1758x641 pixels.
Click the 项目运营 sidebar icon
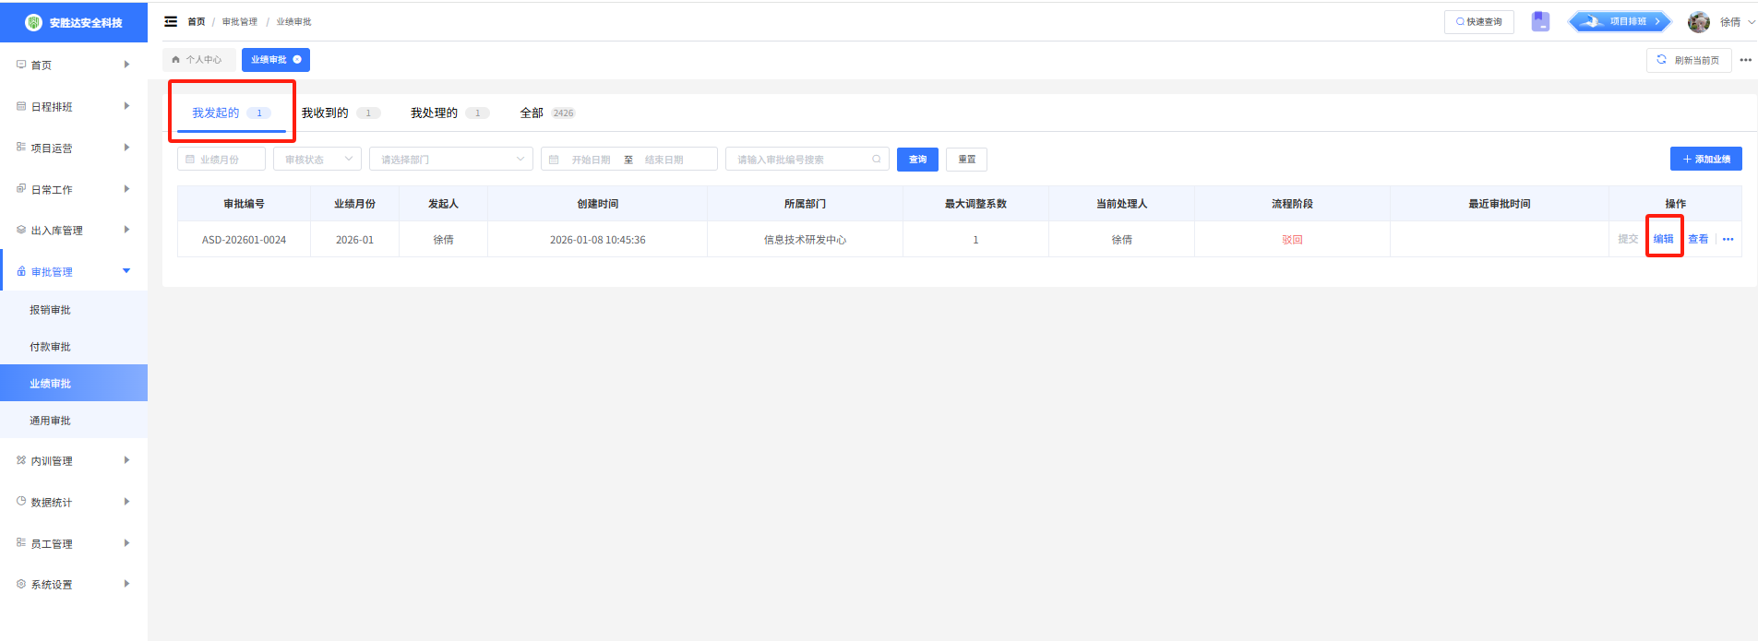(21, 147)
